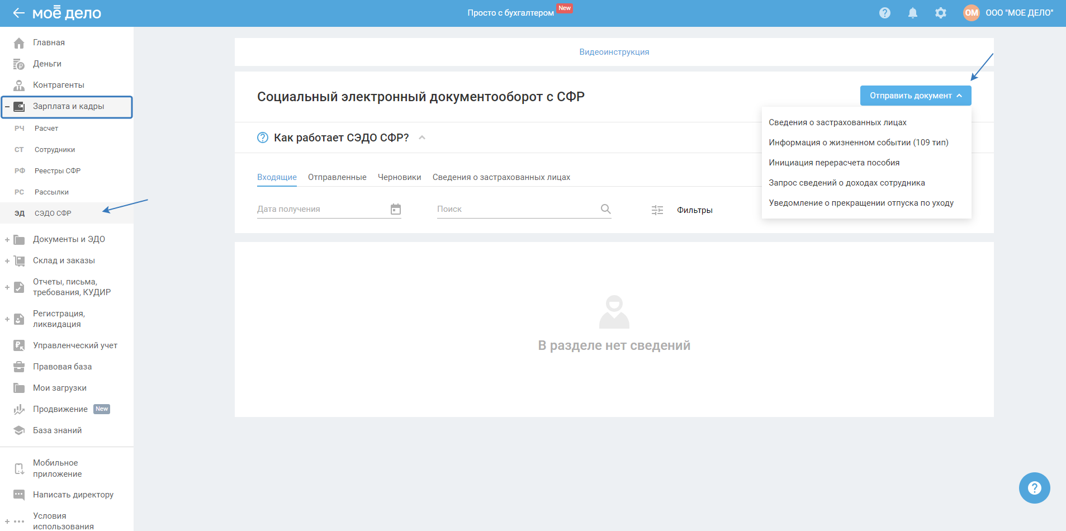
Task: Click the Написать директору chat icon
Action: tap(19, 495)
